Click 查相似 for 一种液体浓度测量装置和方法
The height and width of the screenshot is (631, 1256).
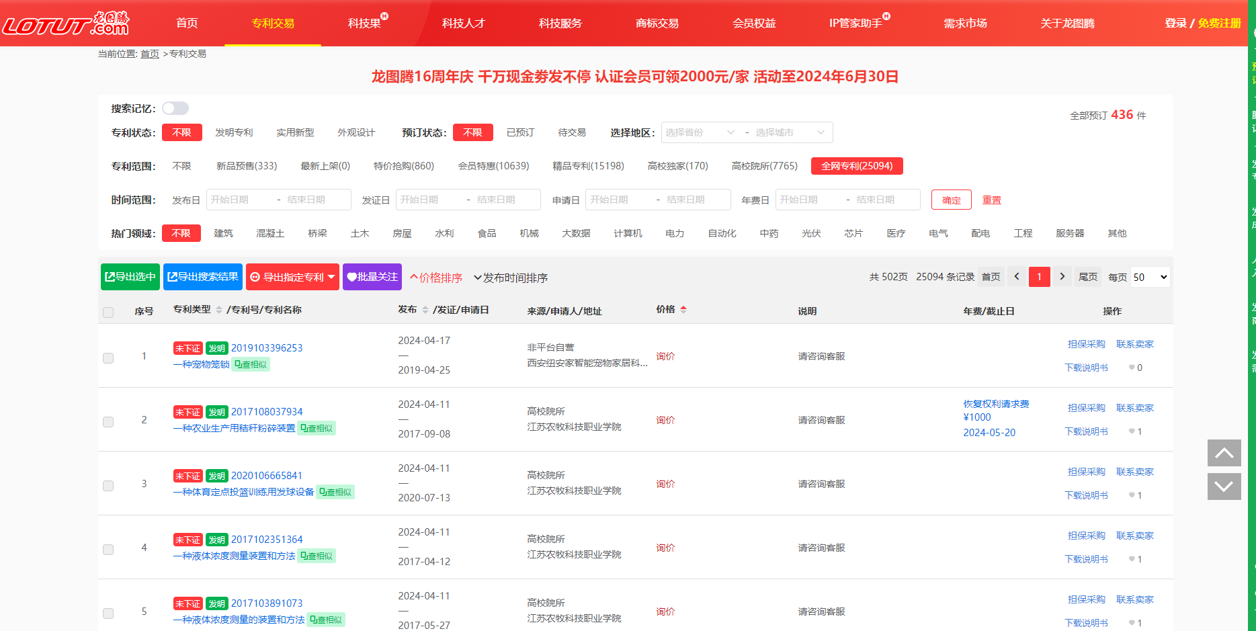(x=317, y=556)
